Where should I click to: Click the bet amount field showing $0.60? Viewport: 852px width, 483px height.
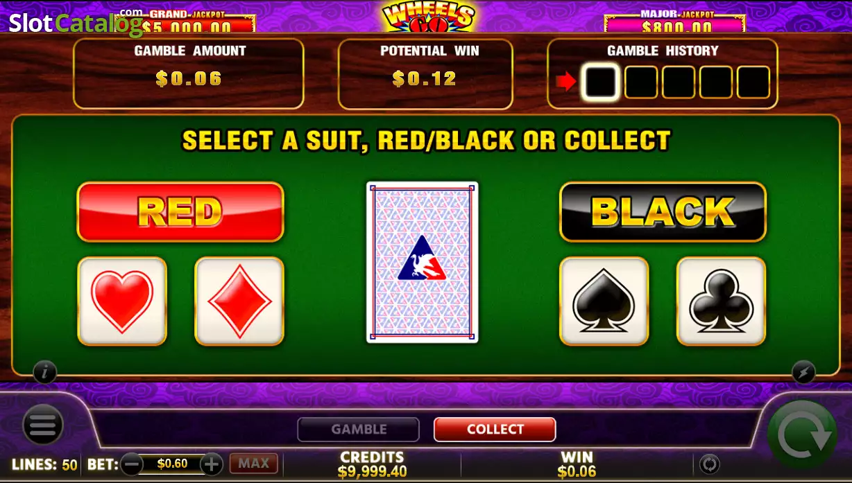(x=172, y=464)
